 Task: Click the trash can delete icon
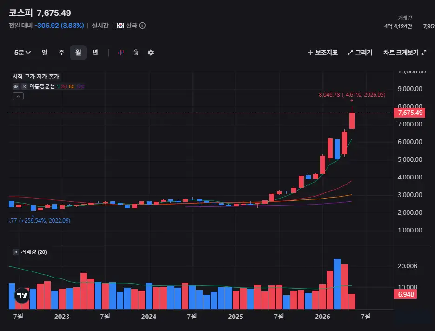[x=136, y=53]
